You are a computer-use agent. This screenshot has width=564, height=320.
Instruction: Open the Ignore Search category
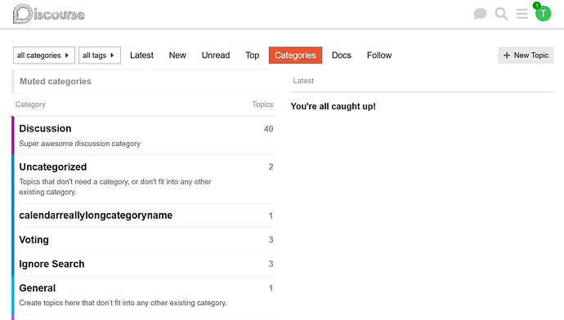[51, 264]
